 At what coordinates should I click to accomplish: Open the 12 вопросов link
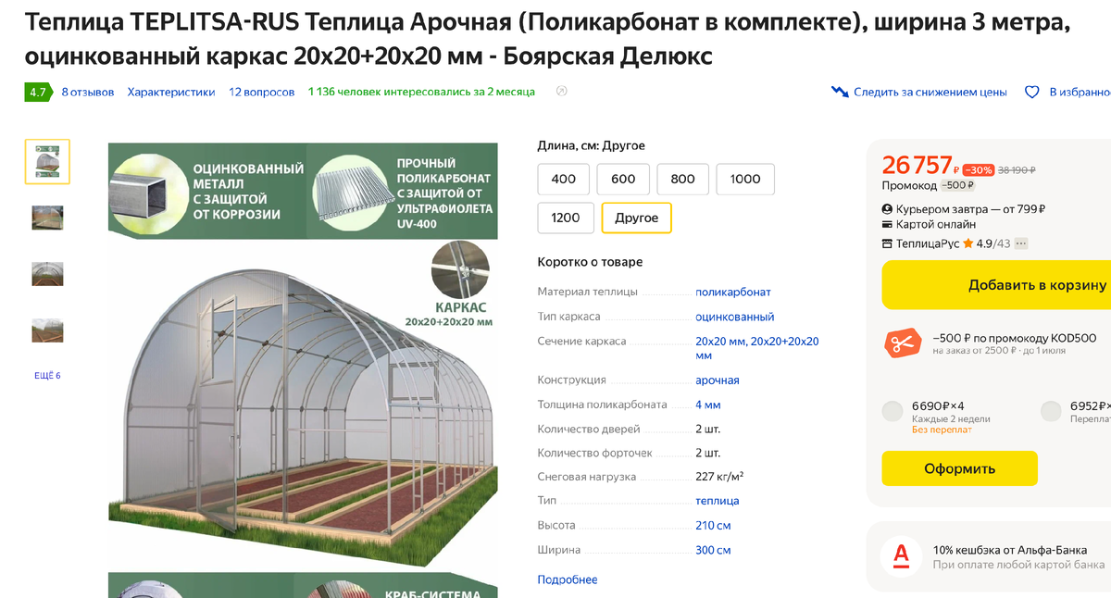tap(262, 93)
